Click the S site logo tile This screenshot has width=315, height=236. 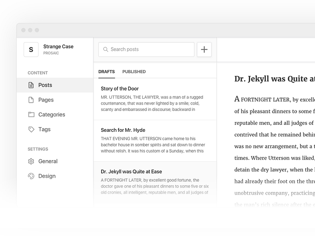pyautogui.click(x=31, y=50)
